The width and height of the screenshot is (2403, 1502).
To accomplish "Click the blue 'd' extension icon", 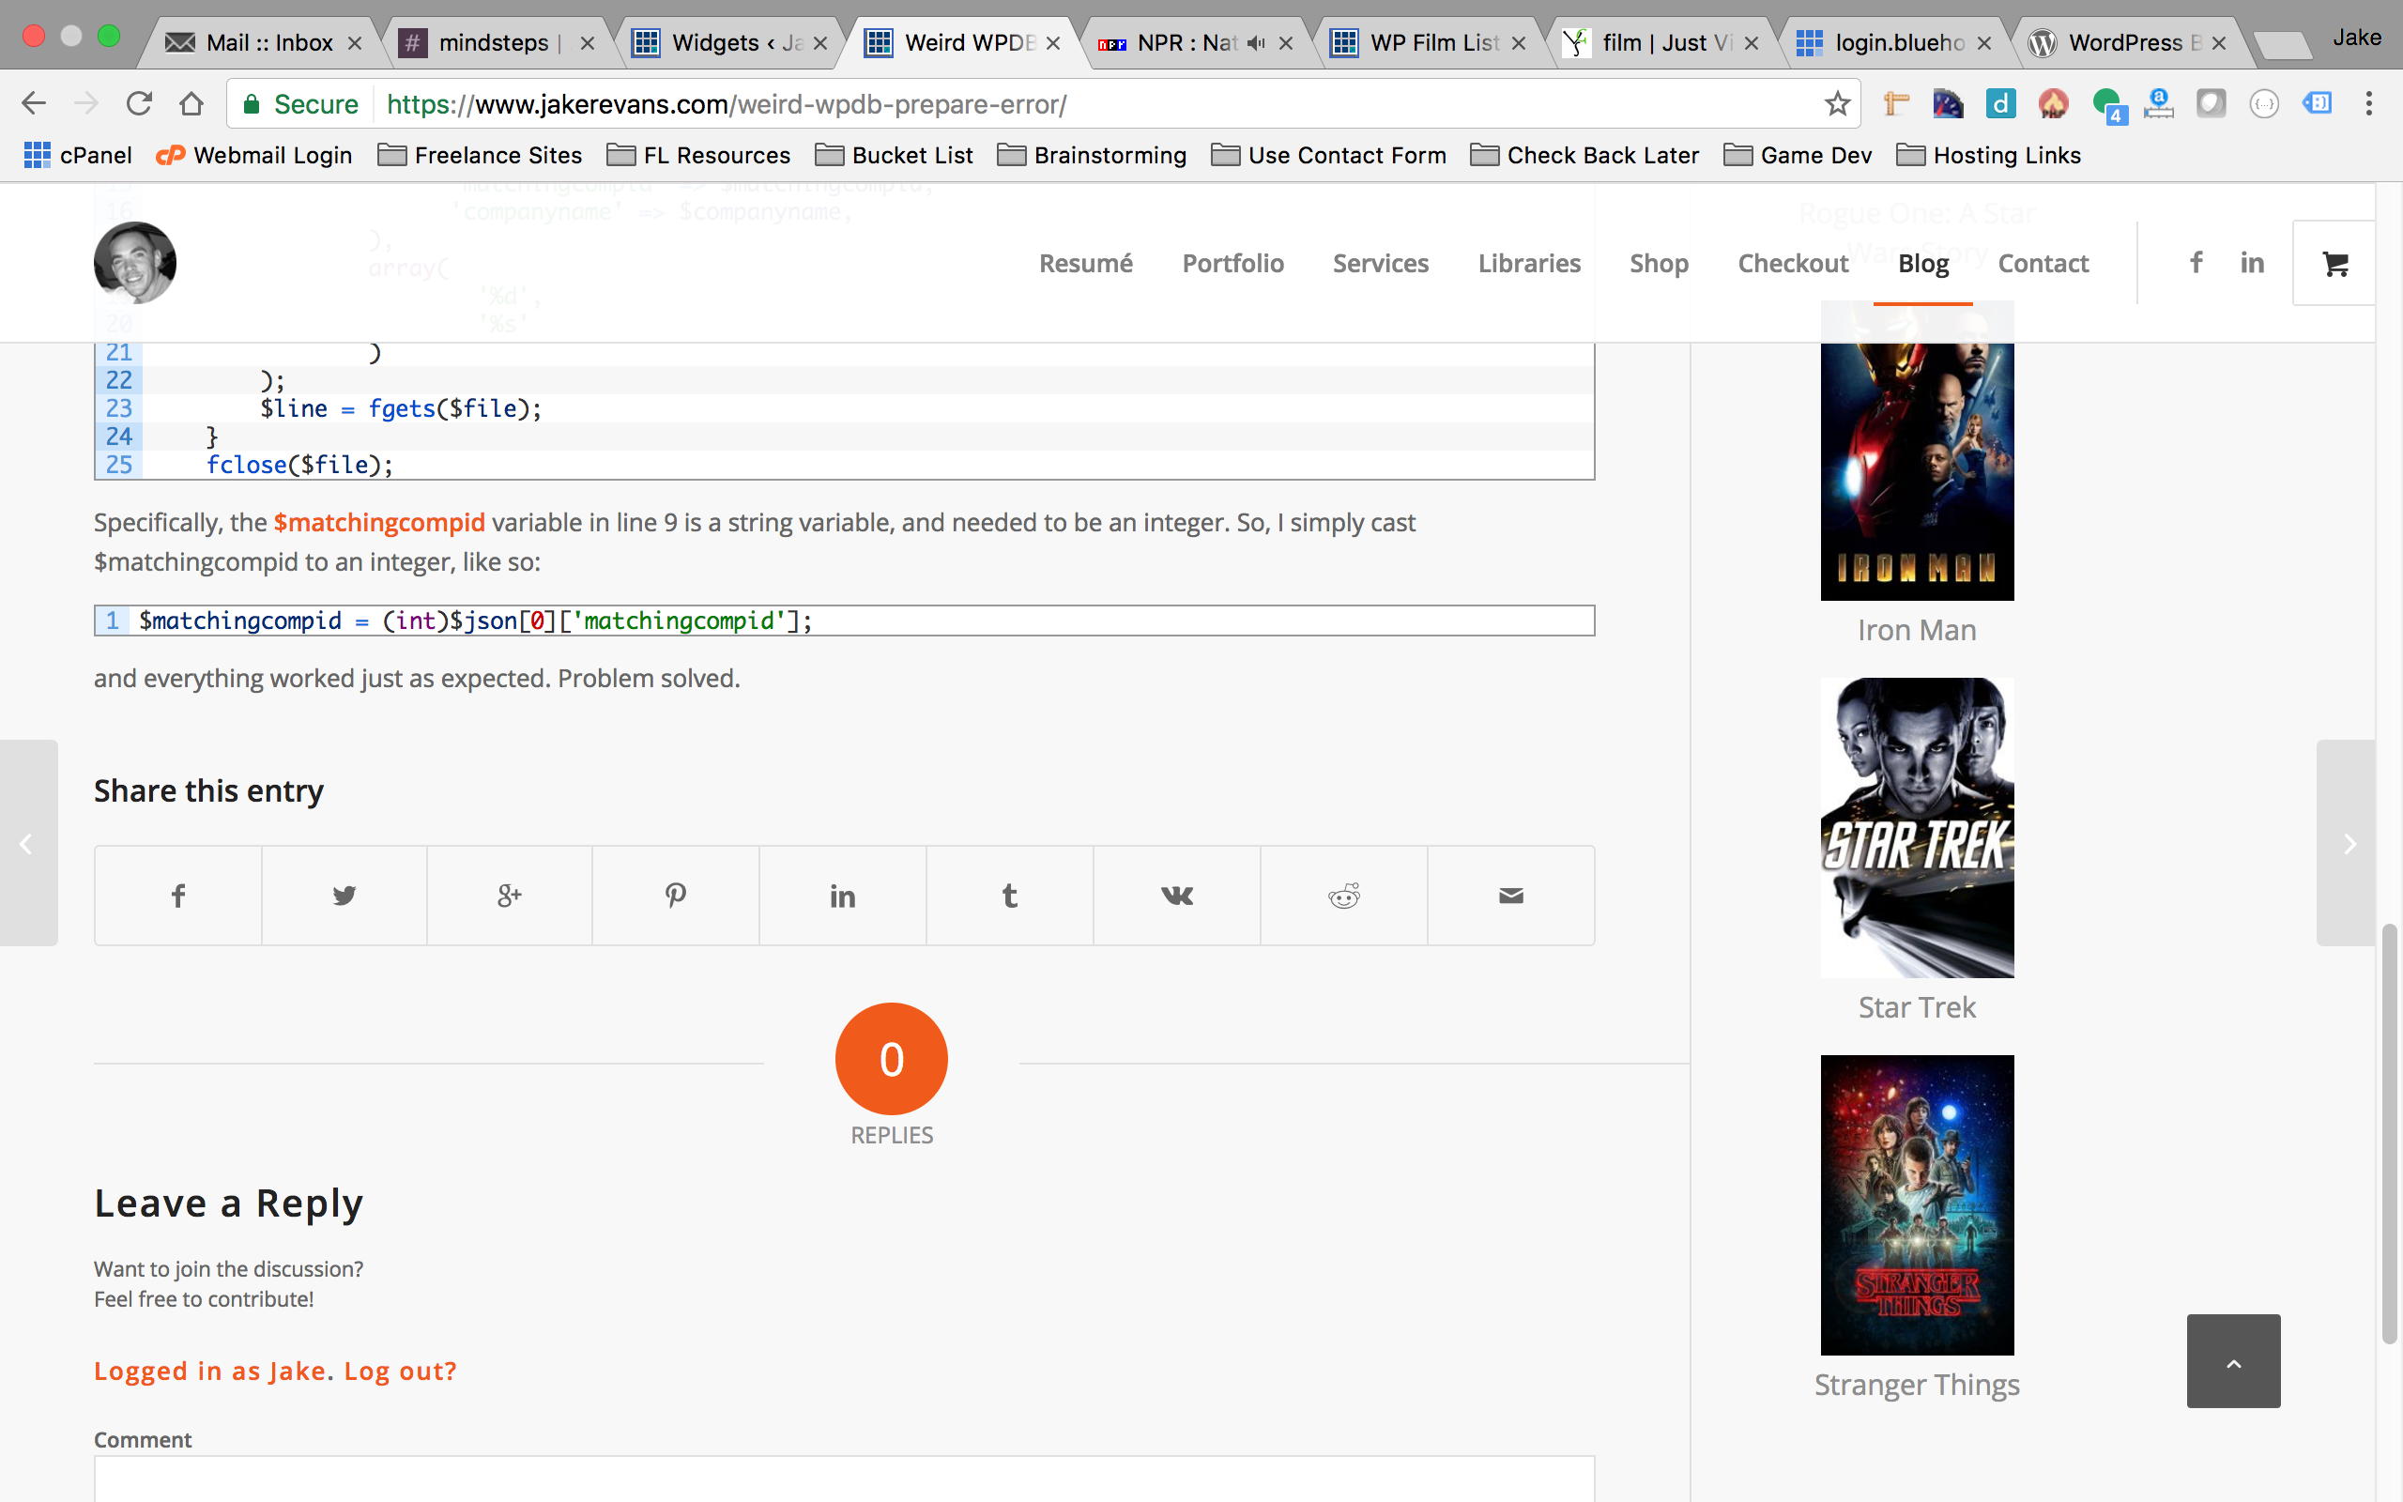I will point(2000,103).
